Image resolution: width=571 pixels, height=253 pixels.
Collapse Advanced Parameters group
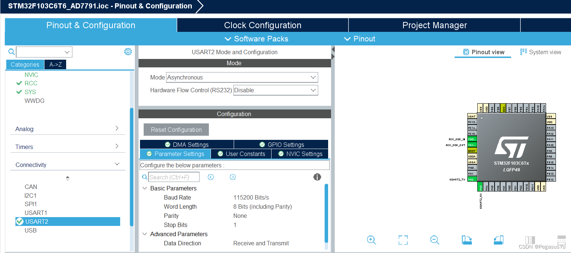click(x=145, y=234)
